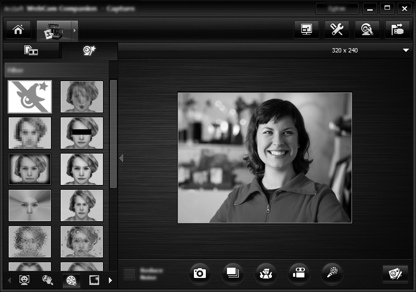416x292 pixels.
Task: Toggle the Reduce Noise checkbox
Action: (130, 274)
